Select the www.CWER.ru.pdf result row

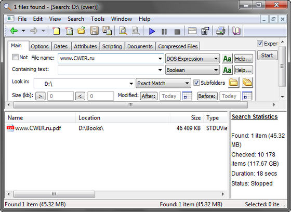116,128
